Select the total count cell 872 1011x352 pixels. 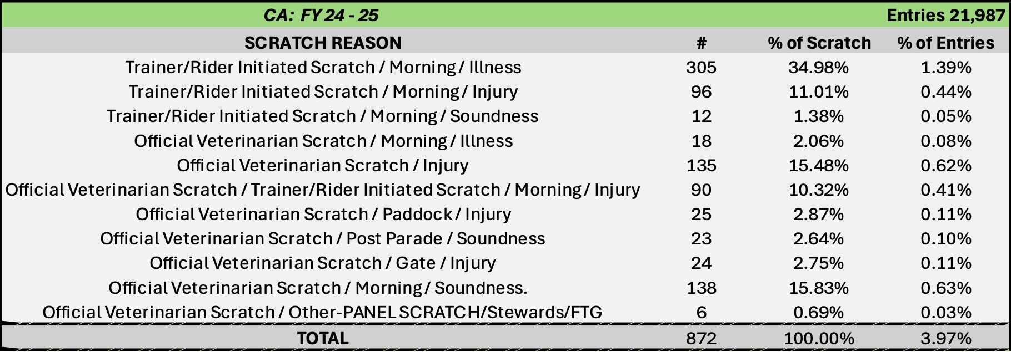[x=701, y=338]
